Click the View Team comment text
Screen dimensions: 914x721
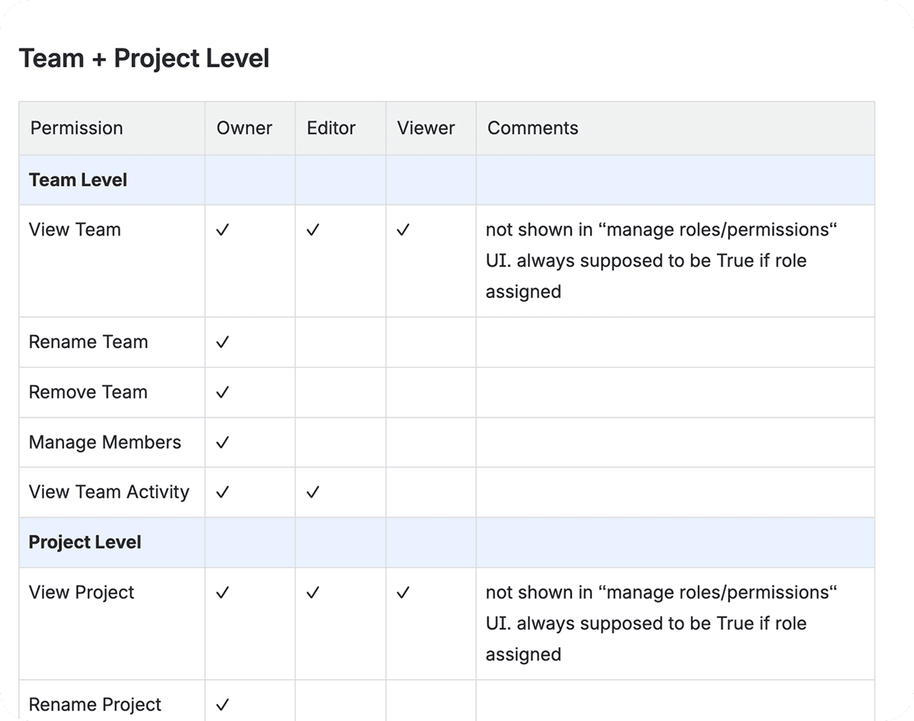(x=660, y=261)
